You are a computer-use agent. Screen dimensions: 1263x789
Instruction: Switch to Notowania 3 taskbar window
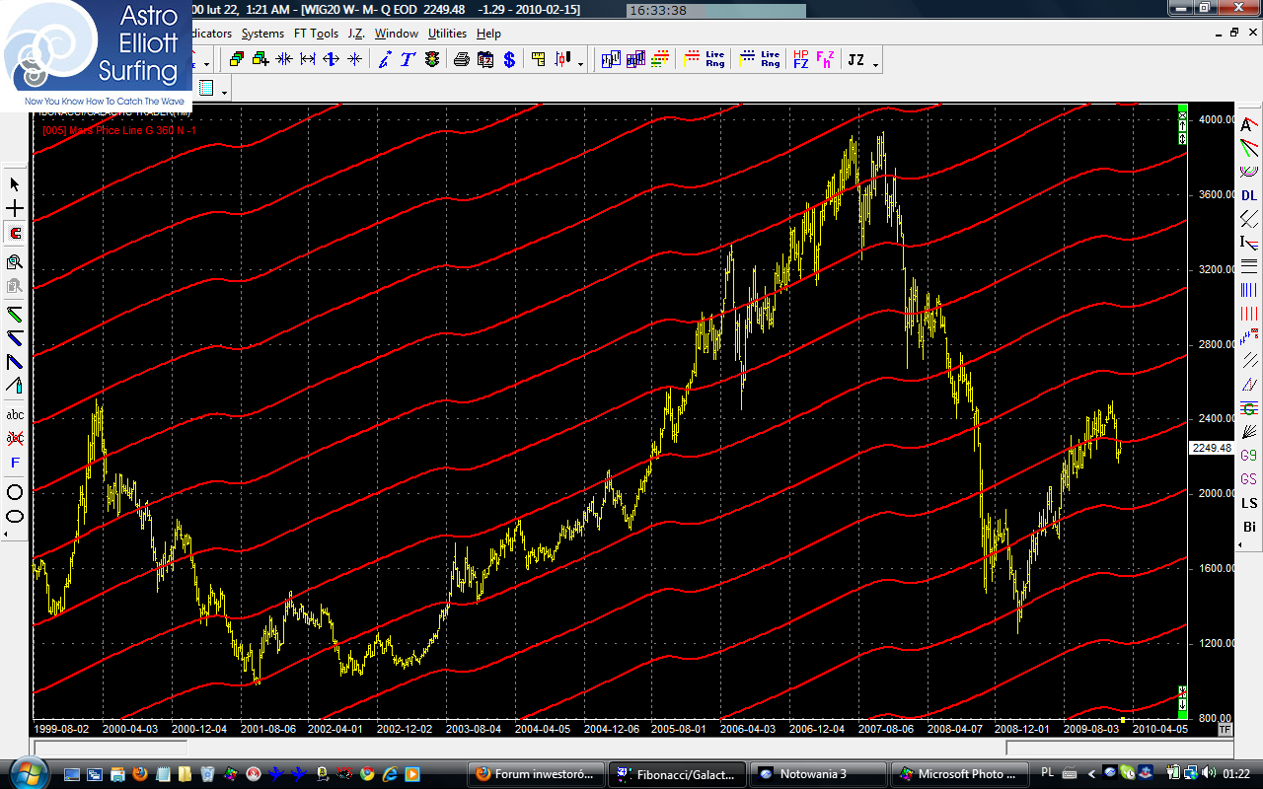pos(812,774)
